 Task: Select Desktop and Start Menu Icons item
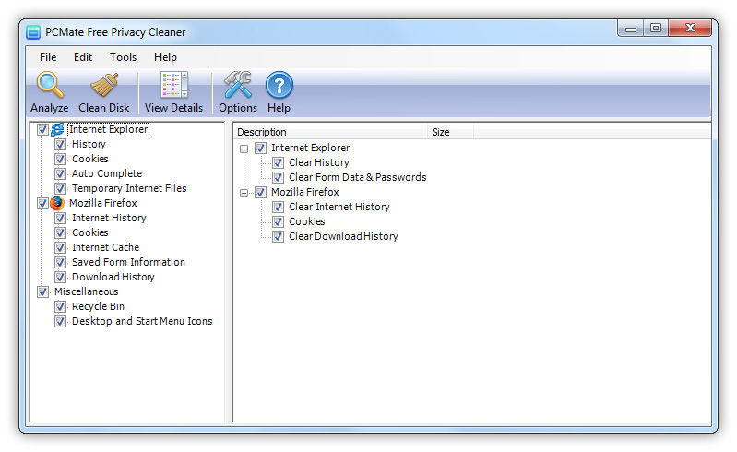click(142, 321)
